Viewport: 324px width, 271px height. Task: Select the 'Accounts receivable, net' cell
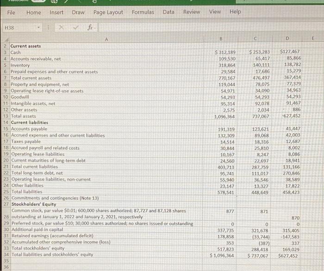(x=106, y=59)
